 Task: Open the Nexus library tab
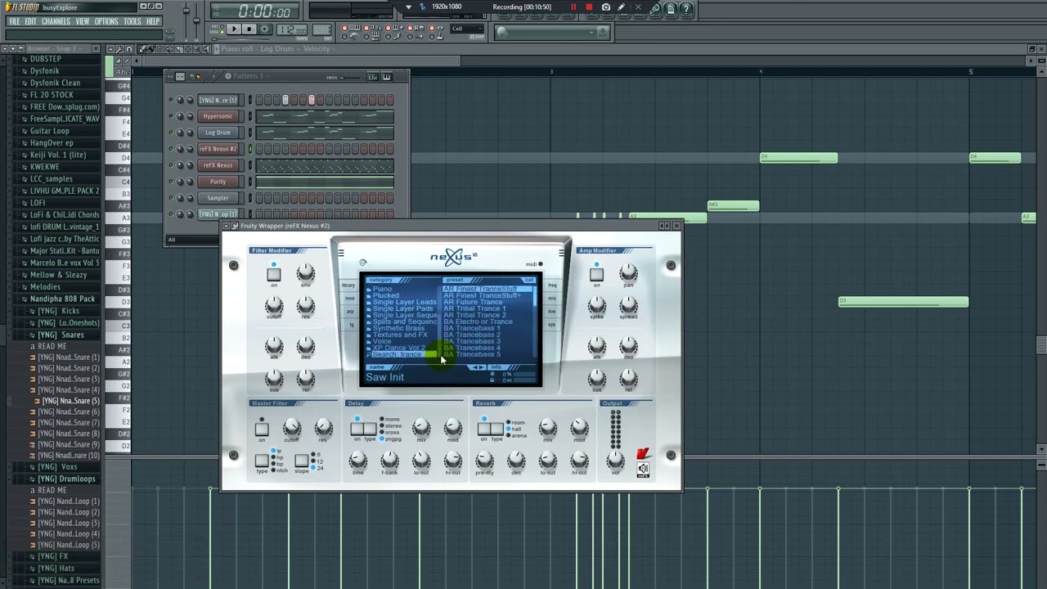[349, 286]
